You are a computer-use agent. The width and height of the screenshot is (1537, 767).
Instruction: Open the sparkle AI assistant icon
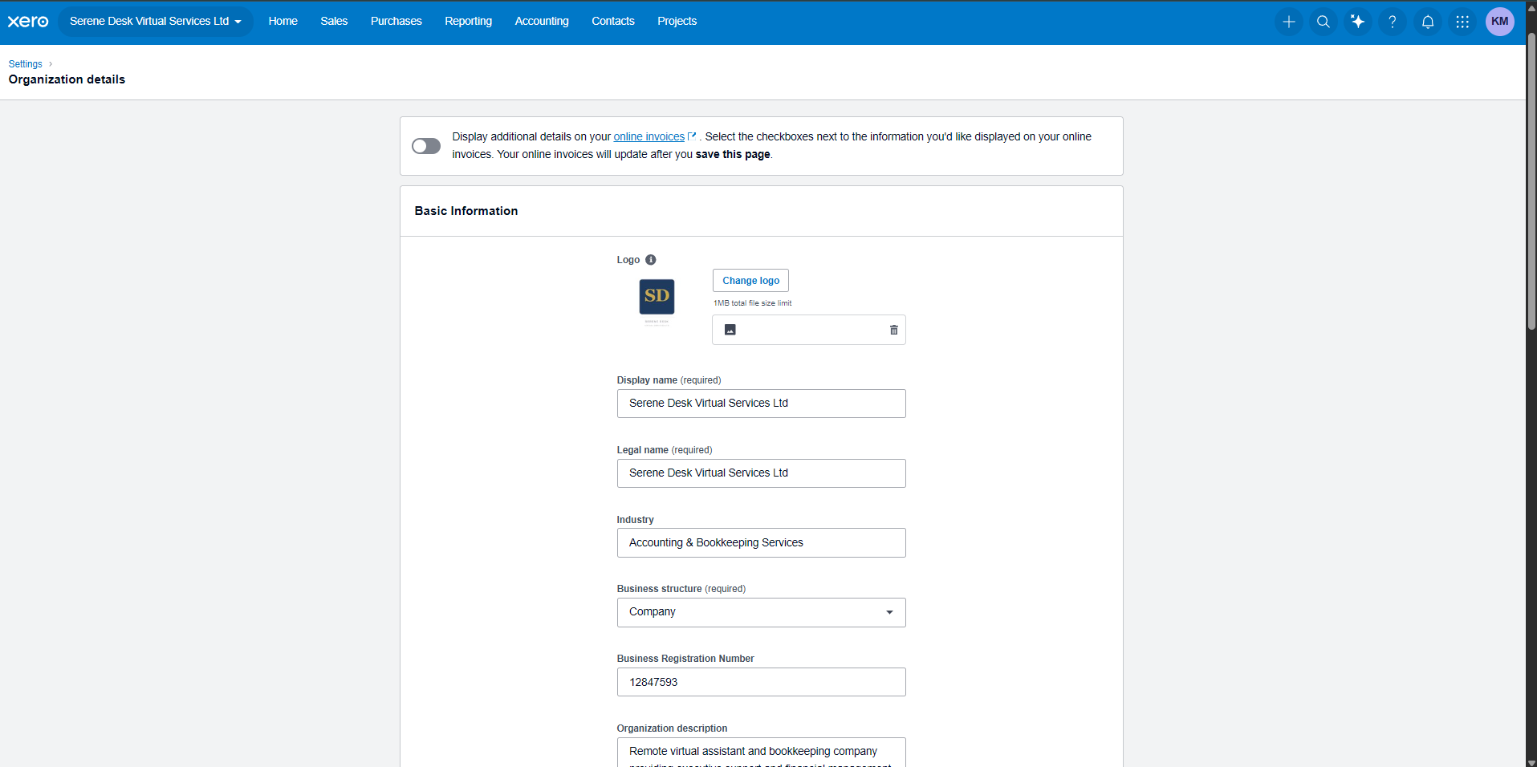click(1358, 22)
